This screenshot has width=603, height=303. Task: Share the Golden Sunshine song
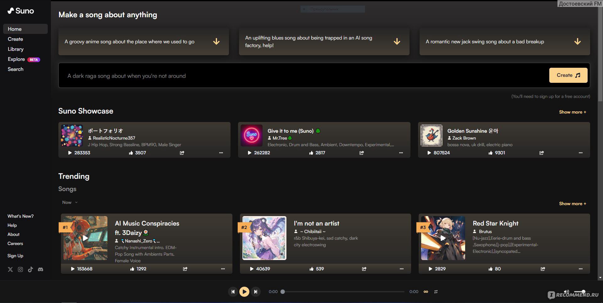click(542, 153)
